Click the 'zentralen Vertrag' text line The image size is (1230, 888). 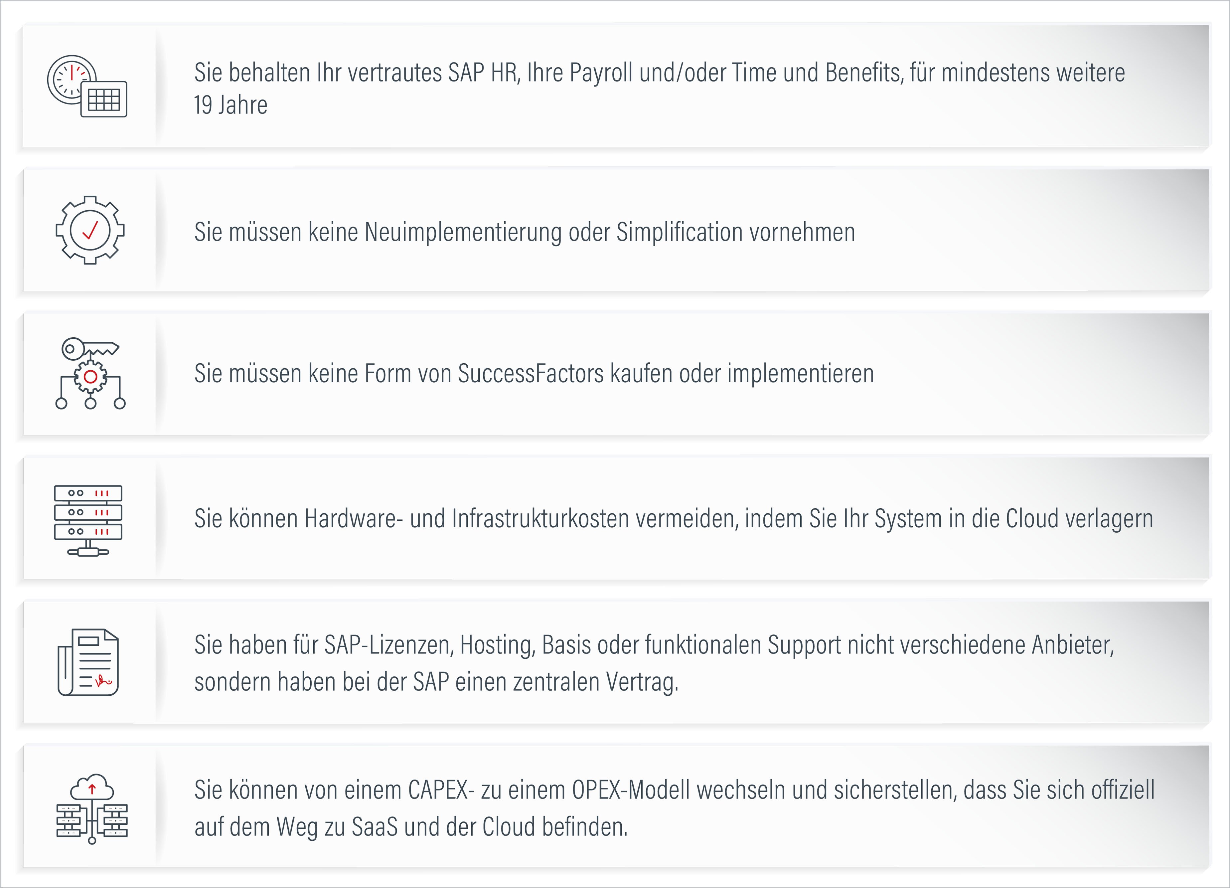coord(436,682)
